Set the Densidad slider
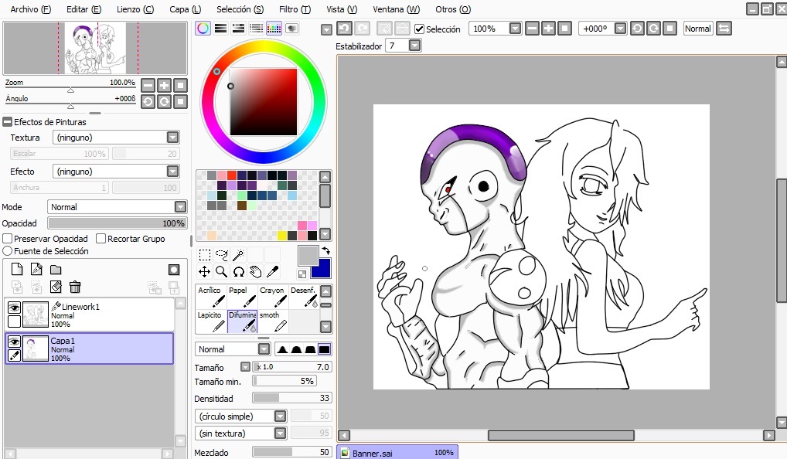Viewport: 787px width, 459px height. pos(291,398)
